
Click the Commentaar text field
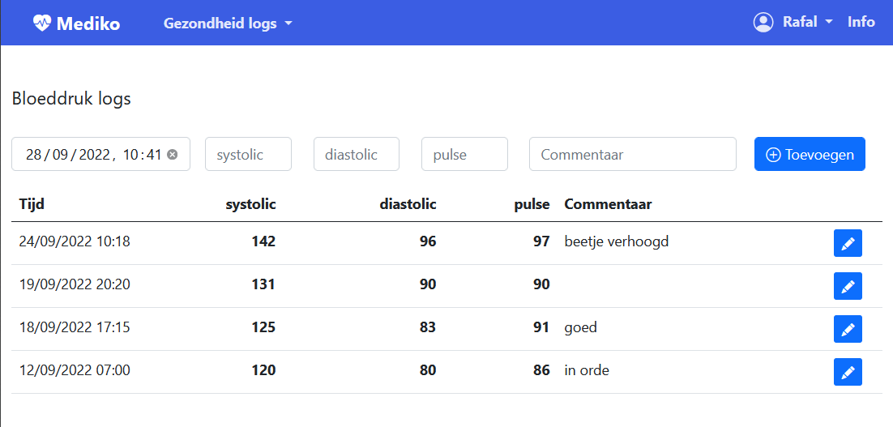[632, 154]
